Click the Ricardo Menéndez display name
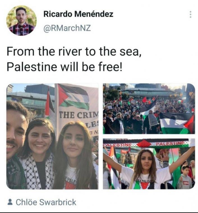The height and width of the screenshot is (213, 198). coord(78,14)
